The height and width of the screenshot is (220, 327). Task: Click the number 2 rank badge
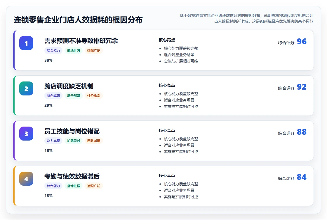(26, 88)
